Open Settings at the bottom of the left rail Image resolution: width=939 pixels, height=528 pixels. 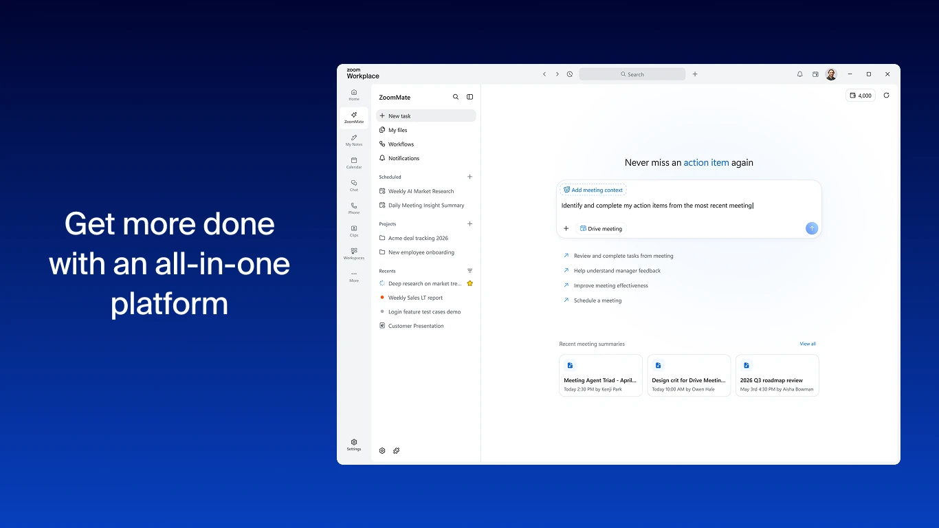point(354,445)
